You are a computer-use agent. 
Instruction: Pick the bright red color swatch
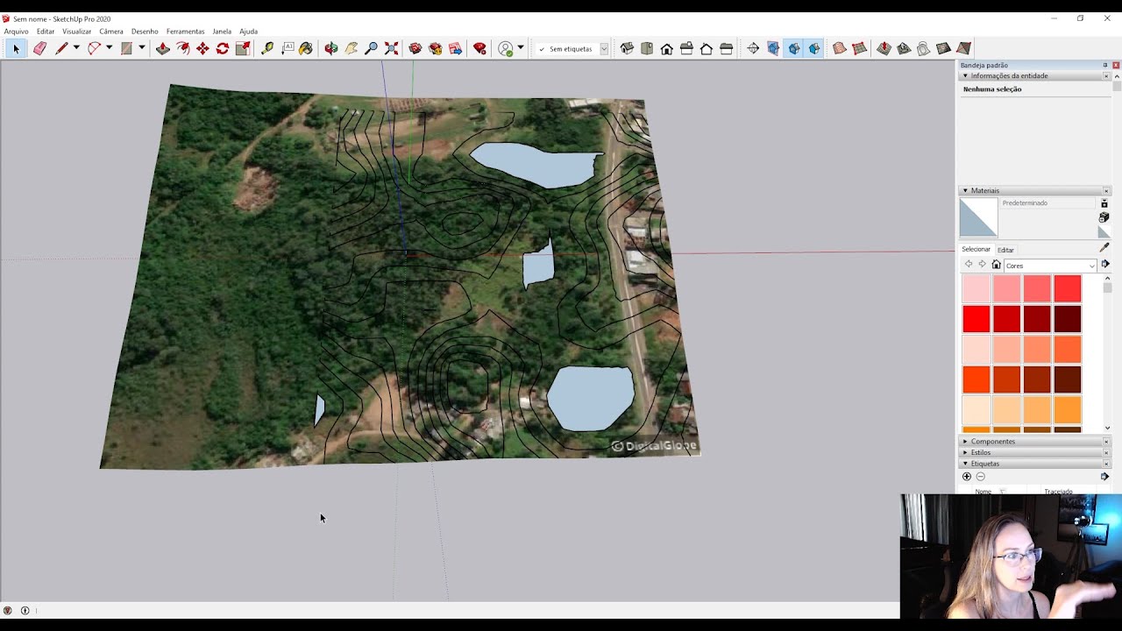[x=976, y=319]
